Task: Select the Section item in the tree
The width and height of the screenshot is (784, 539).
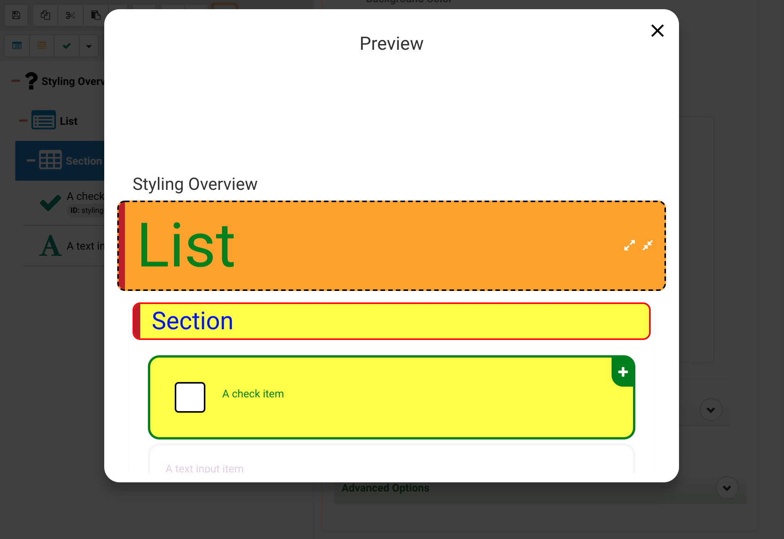Action: coord(77,161)
